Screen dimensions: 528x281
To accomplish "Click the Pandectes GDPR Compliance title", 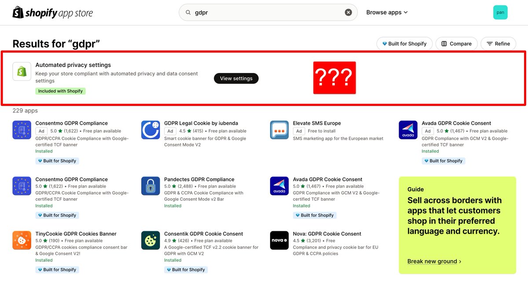I will (199, 179).
